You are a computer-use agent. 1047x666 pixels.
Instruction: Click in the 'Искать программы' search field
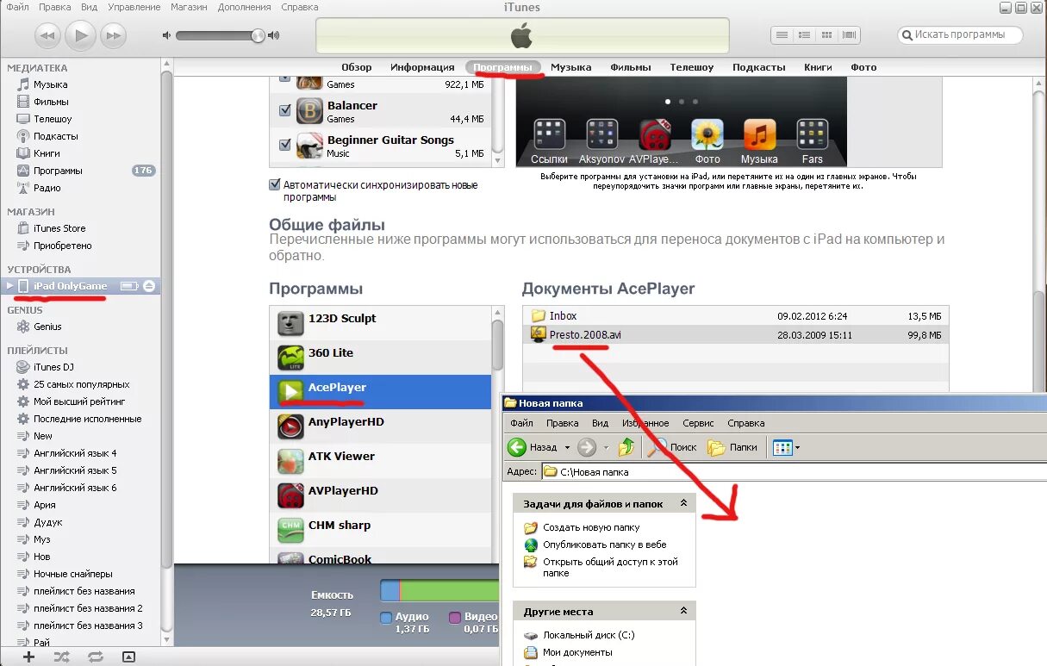(960, 34)
